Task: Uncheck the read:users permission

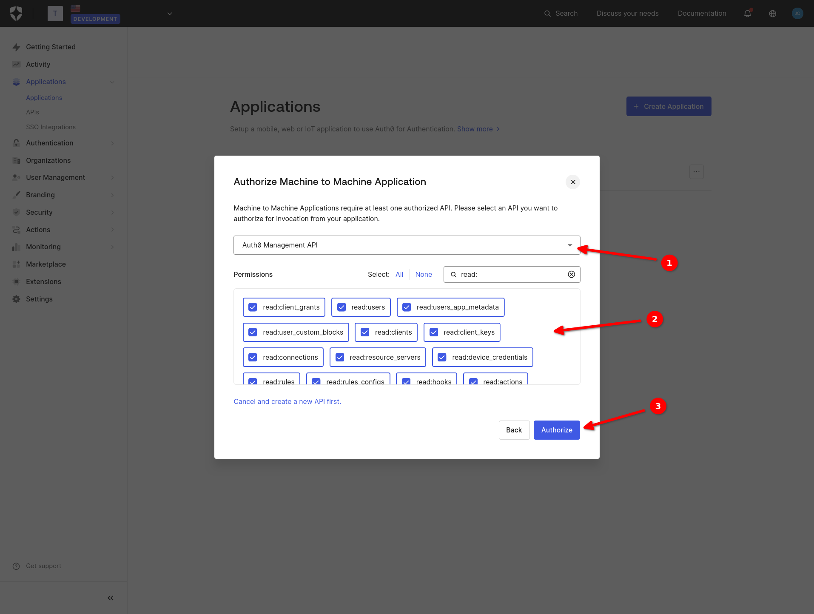Action: [341, 307]
